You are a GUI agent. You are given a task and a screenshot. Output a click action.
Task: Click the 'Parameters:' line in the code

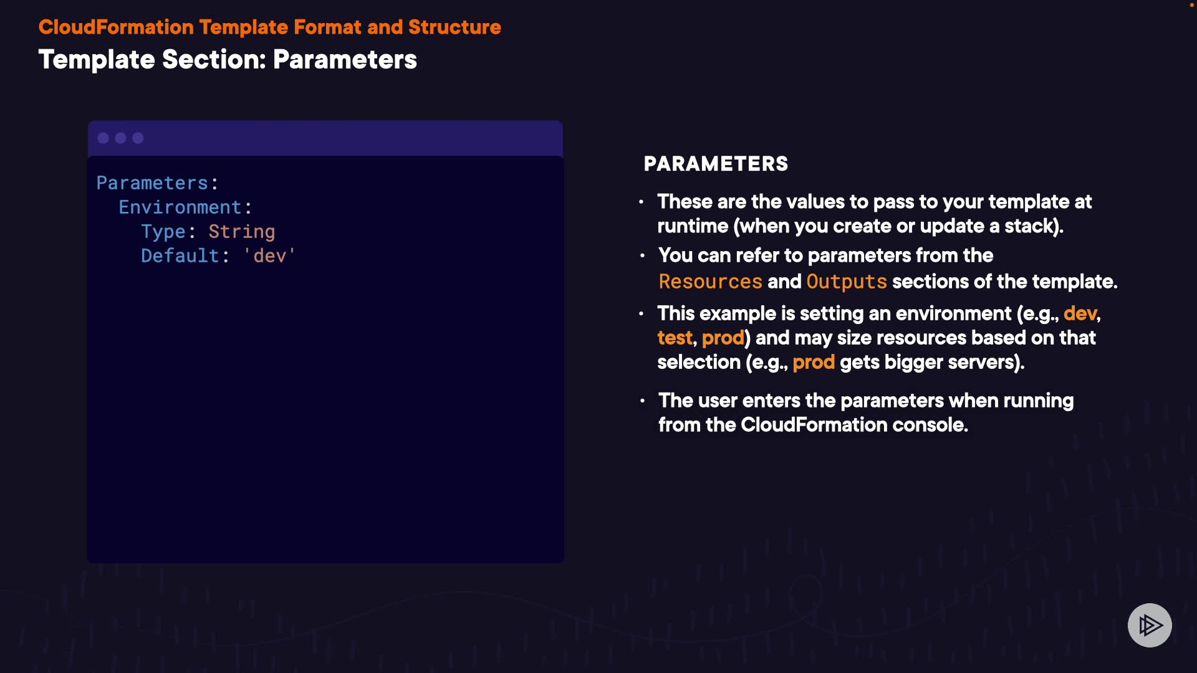coord(157,183)
